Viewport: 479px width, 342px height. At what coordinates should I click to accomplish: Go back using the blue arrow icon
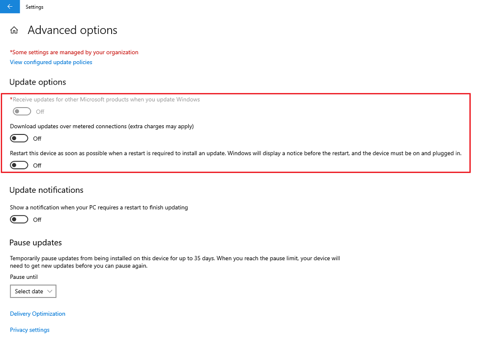tap(10, 6)
